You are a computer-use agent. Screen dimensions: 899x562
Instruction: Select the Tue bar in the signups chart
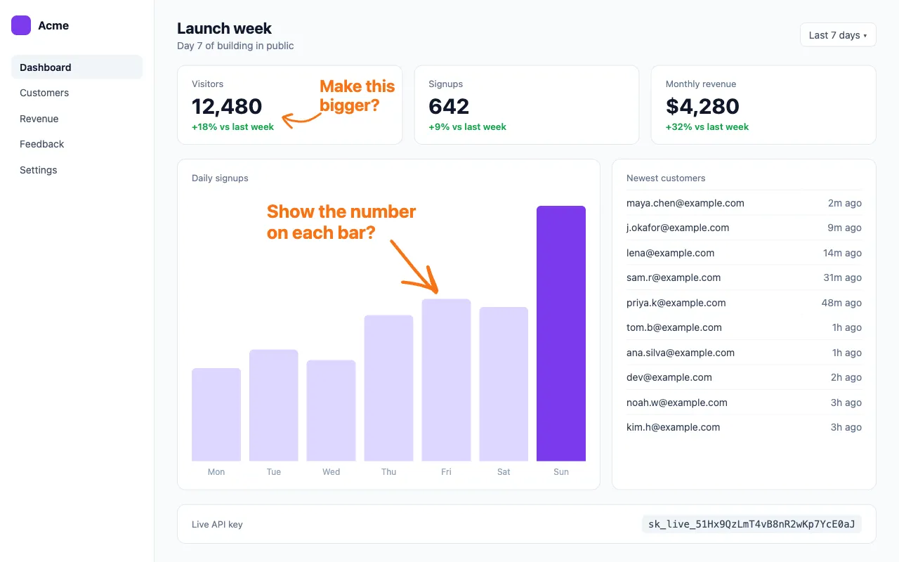pos(274,405)
